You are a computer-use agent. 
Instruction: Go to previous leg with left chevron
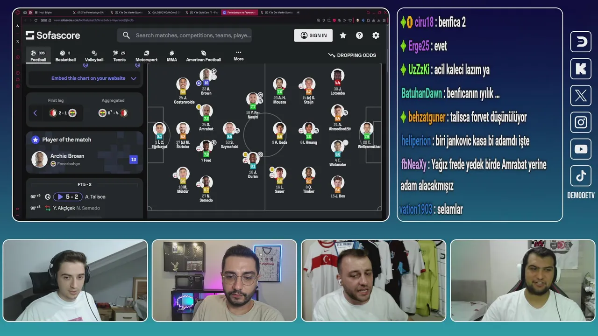[35, 113]
